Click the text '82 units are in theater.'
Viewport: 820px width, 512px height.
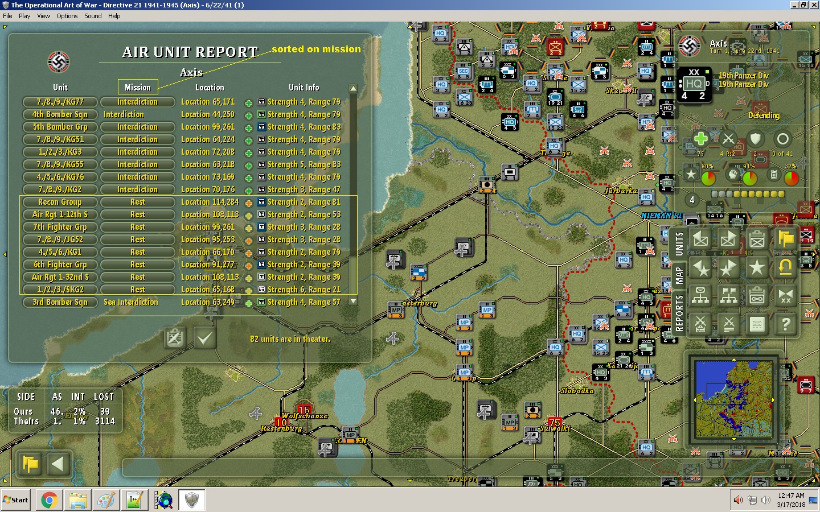point(290,339)
